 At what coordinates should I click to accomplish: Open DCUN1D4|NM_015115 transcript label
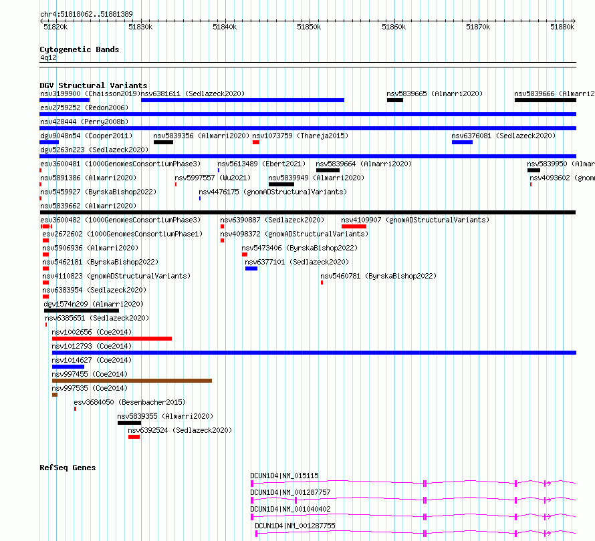(x=285, y=476)
